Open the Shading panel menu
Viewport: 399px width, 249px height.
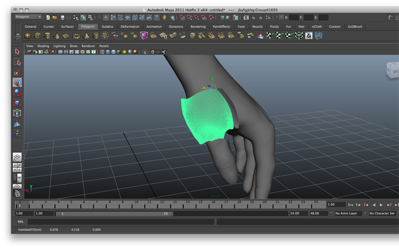[43, 46]
